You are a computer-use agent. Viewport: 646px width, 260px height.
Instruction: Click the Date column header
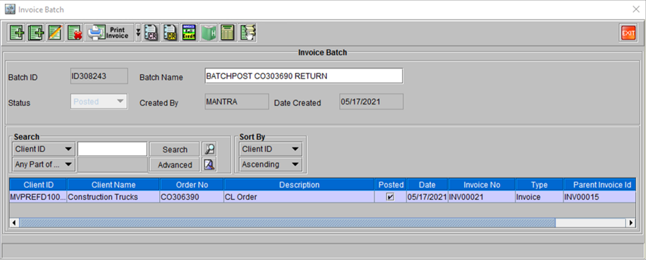point(427,184)
